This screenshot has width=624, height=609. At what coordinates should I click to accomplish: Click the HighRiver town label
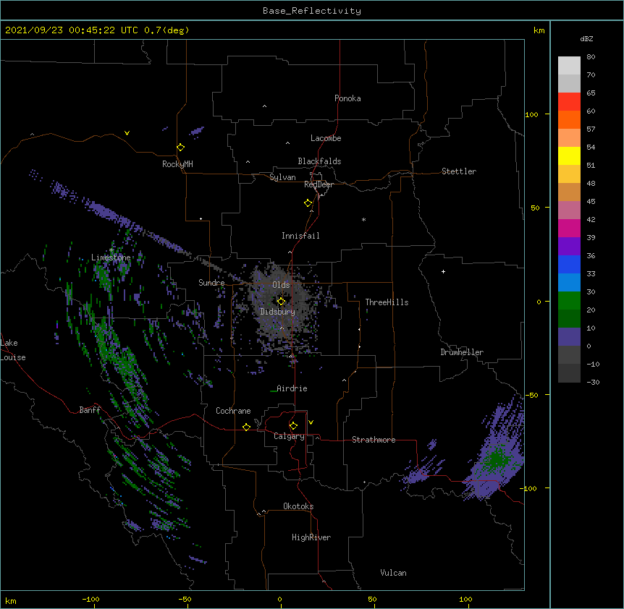coord(311,537)
